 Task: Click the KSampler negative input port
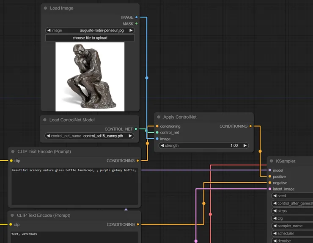[x=270, y=183]
